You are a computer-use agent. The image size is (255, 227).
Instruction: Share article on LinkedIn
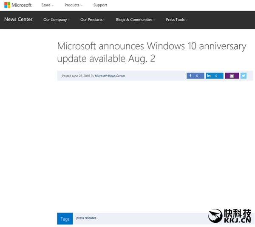(x=214, y=76)
